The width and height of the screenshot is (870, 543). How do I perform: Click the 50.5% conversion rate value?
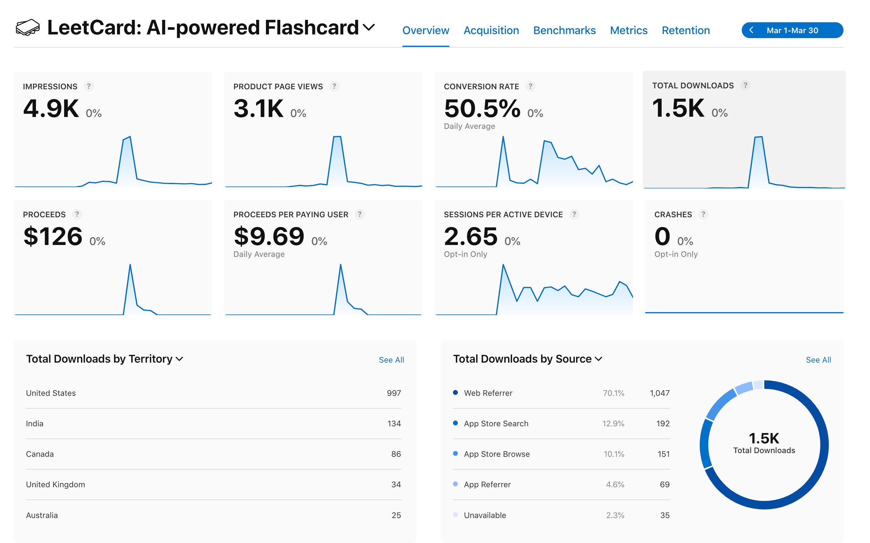(482, 108)
